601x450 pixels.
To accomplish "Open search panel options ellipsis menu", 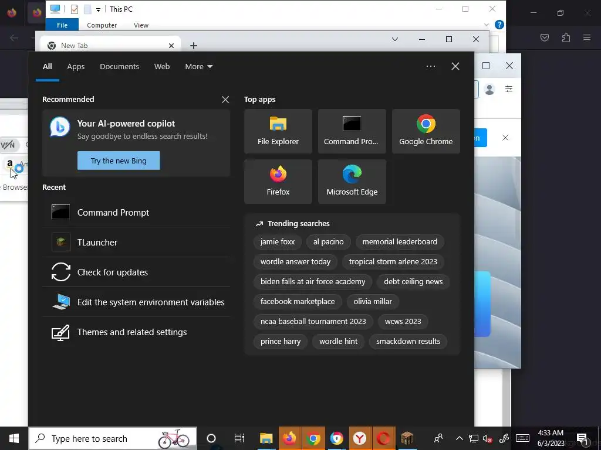I will [x=430, y=66].
